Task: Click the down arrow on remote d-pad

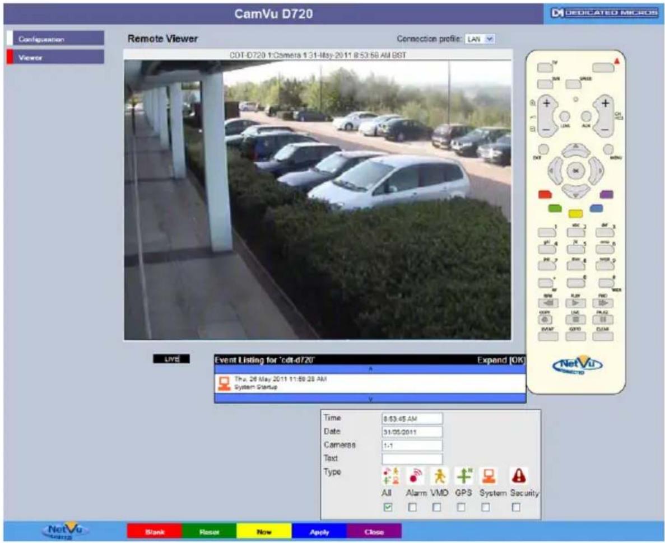Action: click(x=576, y=191)
